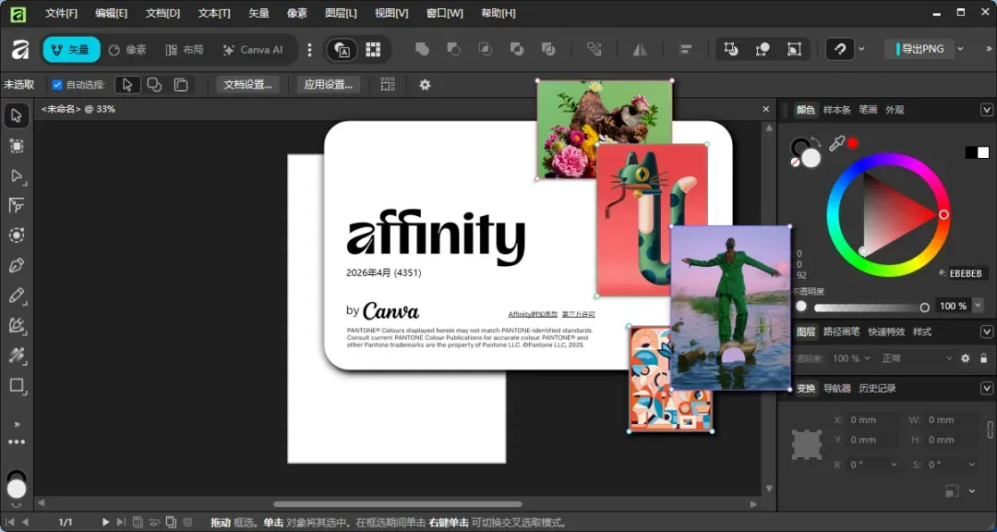Open the 正常 blend mode dropdown

coord(914,358)
